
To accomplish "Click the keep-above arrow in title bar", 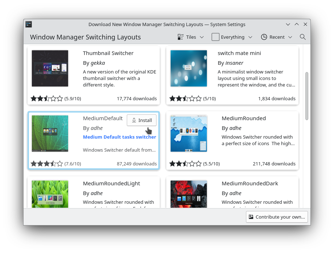I will coord(297,24).
